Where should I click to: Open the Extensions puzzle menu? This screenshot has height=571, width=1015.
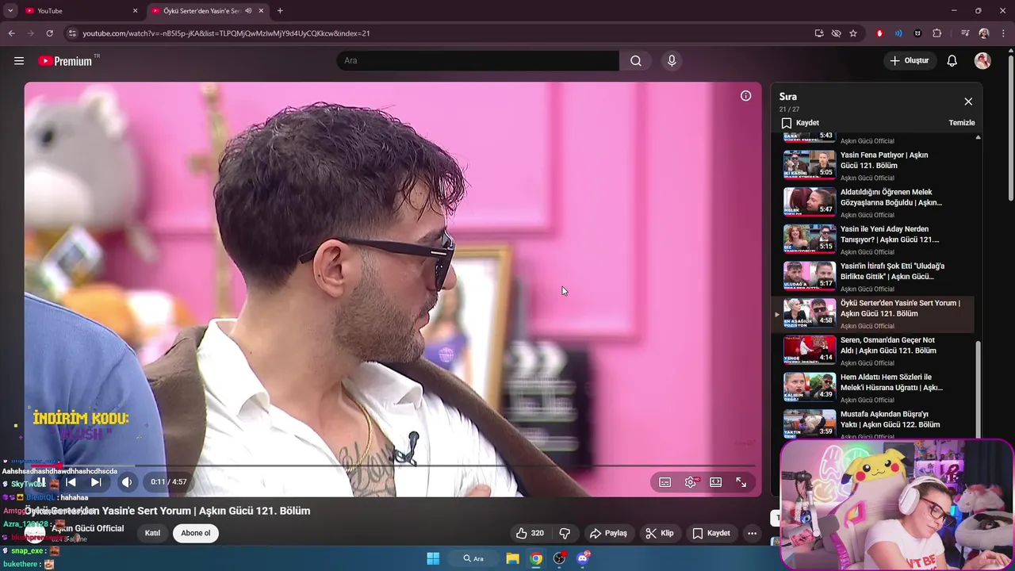[x=936, y=33]
